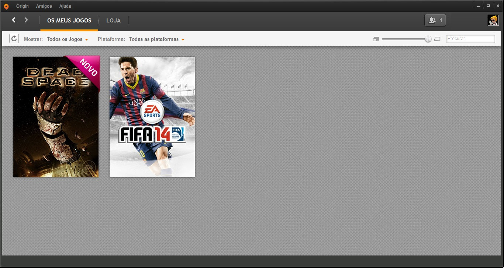Expand the Todos os Jogos filter

(x=67, y=39)
